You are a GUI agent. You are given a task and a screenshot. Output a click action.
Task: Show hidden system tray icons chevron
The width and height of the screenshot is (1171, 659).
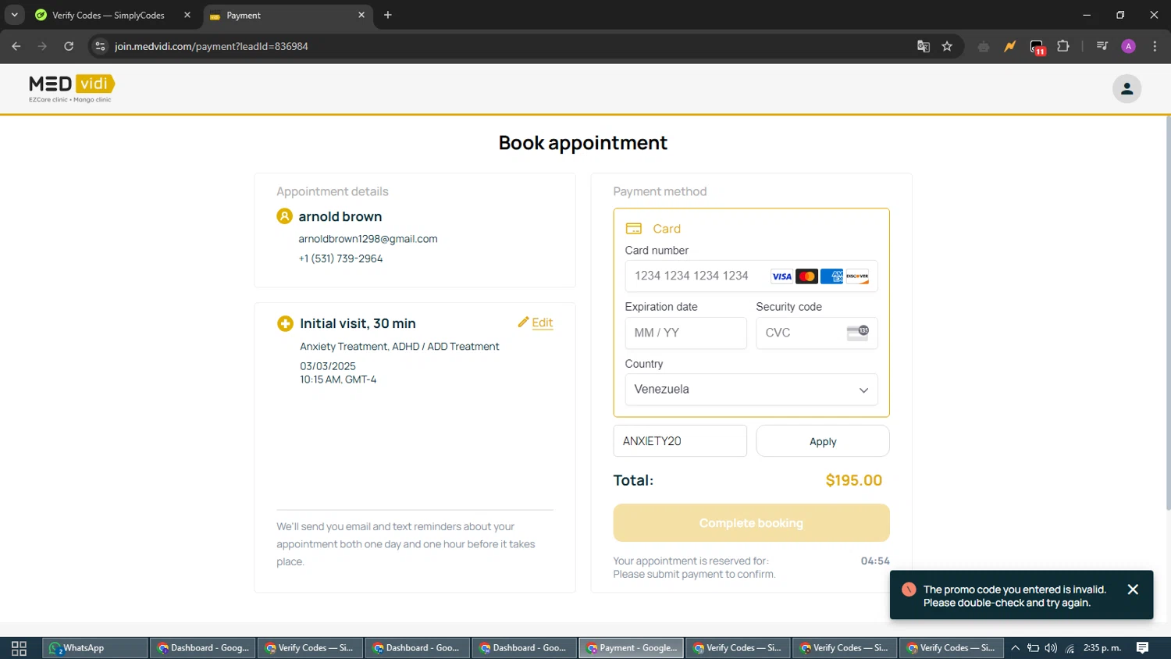(x=1015, y=648)
